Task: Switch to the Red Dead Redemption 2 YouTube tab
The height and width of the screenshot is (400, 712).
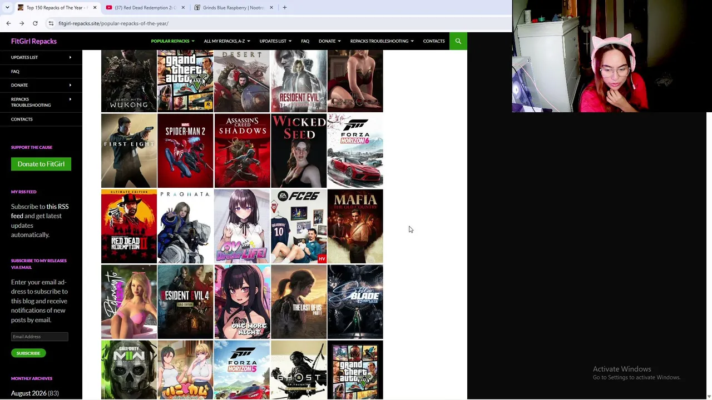Action: coord(145,8)
